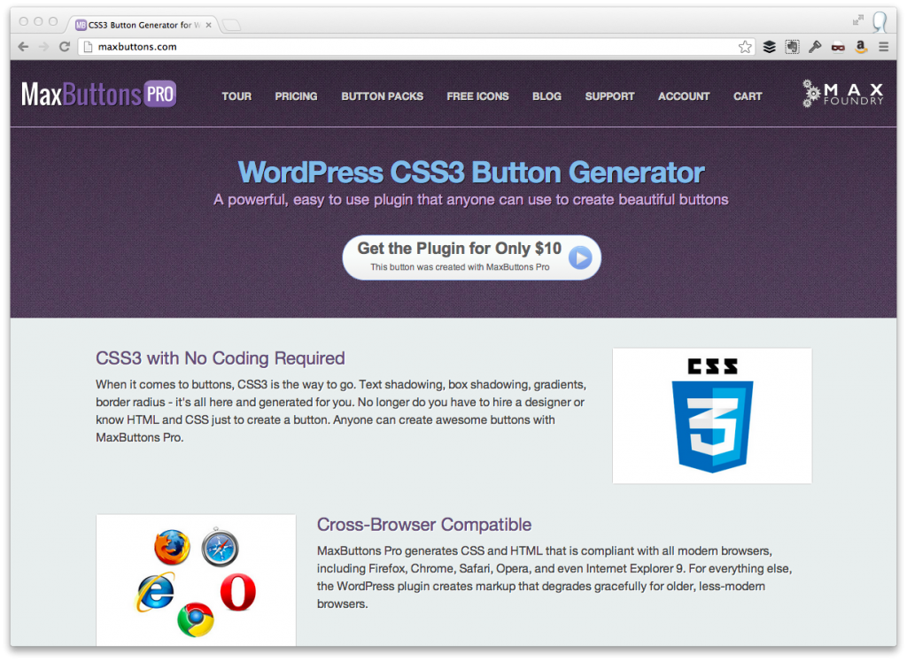Open the Chrome hamburger menu
Viewport: 907px width, 661px height.
[883, 47]
